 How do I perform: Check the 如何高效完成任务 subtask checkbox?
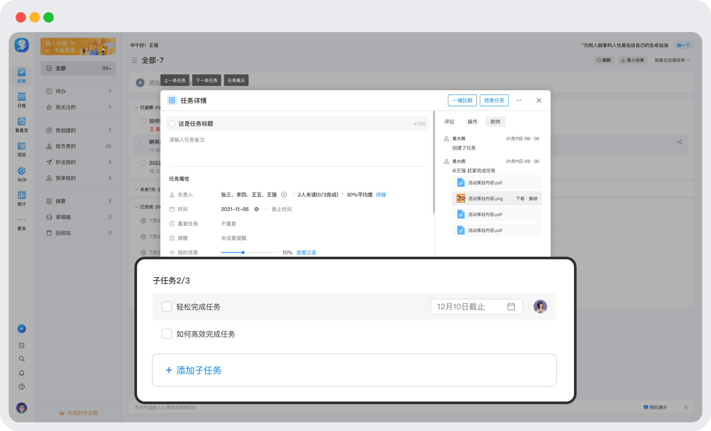[x=167, y=334]
